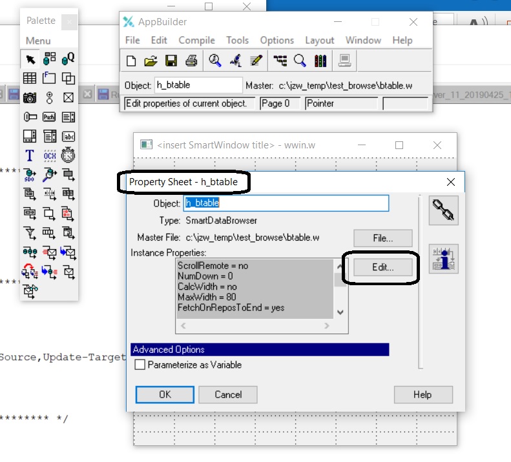511x462 pixels.
Task: Pick the DB Fields tool in Palette
Action: (49, 59)
